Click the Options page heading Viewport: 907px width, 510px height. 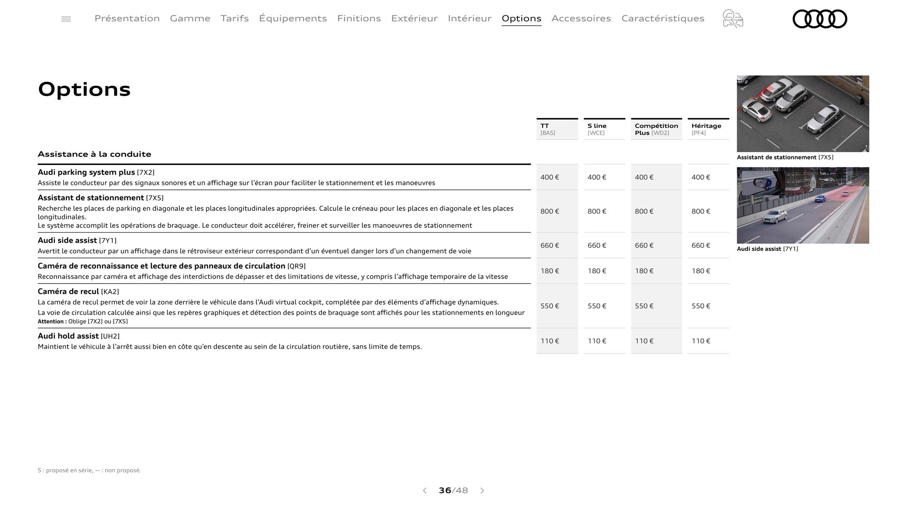tap(84, 89)
